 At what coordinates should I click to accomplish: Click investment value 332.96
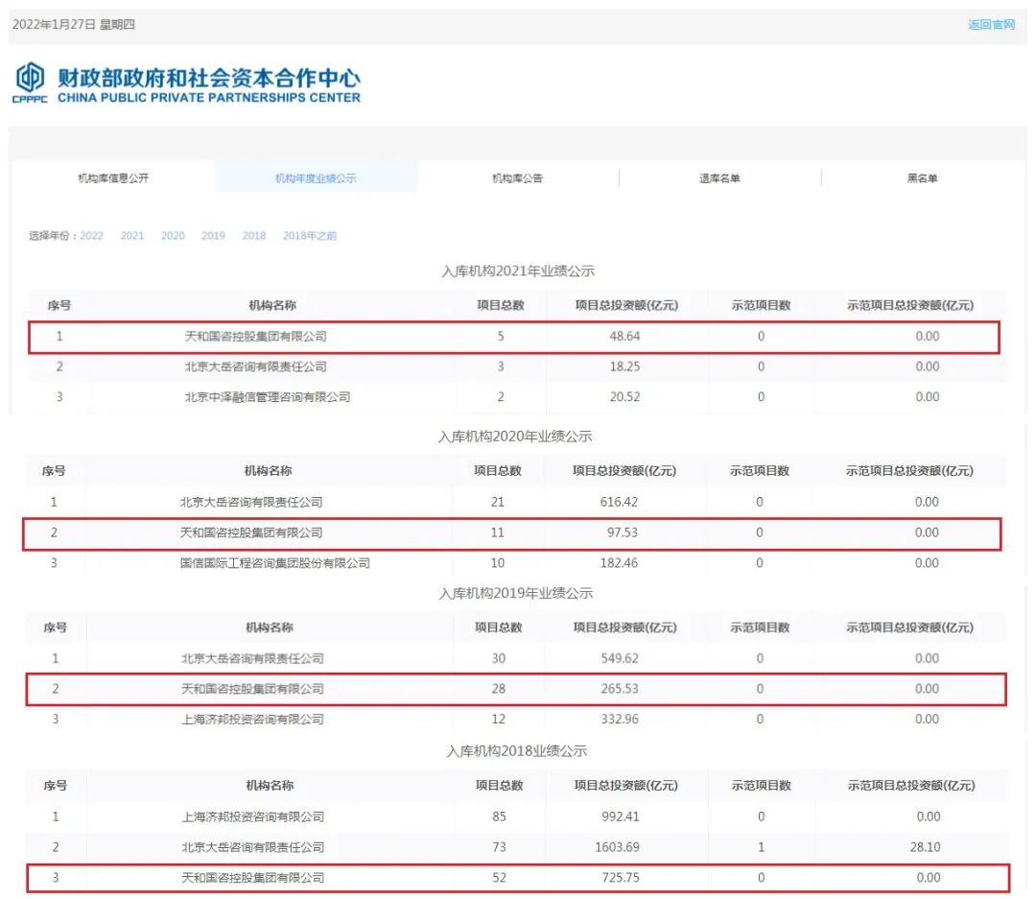[x=620, y=720]
